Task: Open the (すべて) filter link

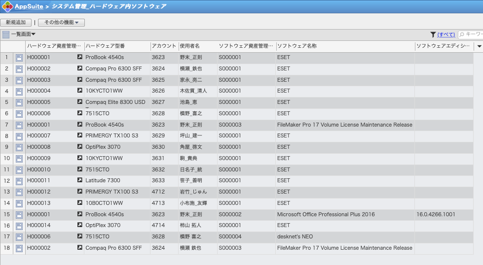Action: coord(446,34)
